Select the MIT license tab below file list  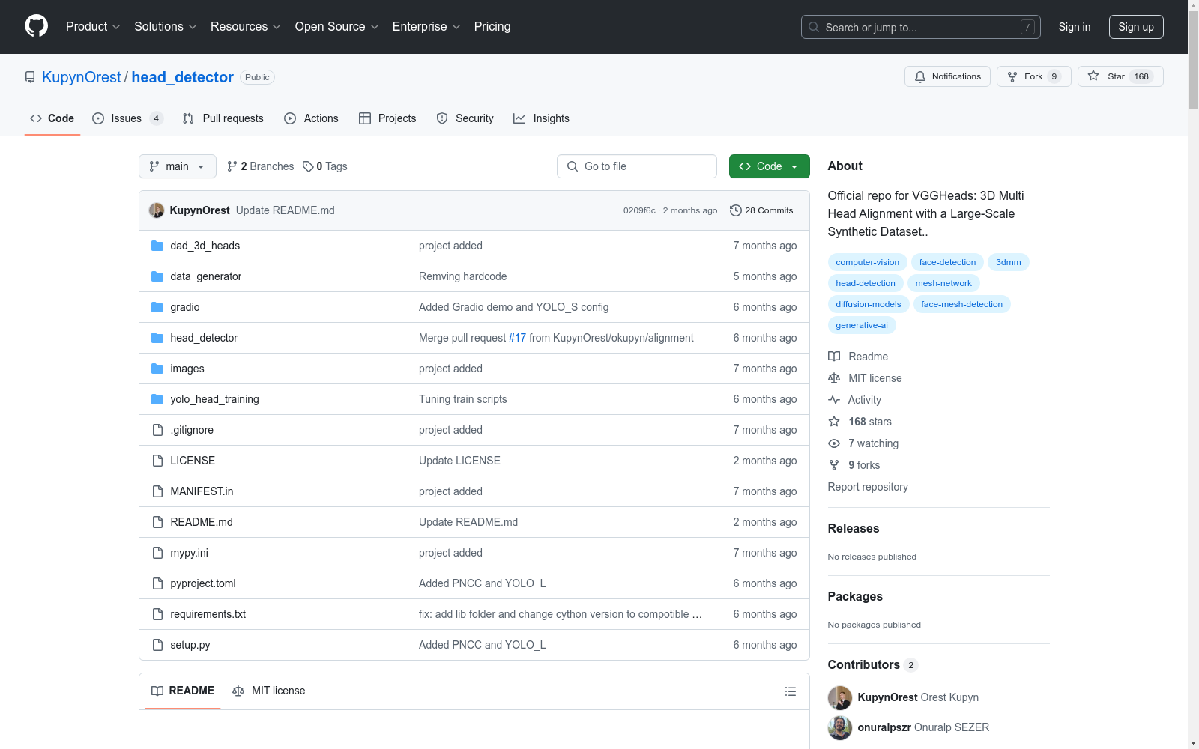pos(269,691)
